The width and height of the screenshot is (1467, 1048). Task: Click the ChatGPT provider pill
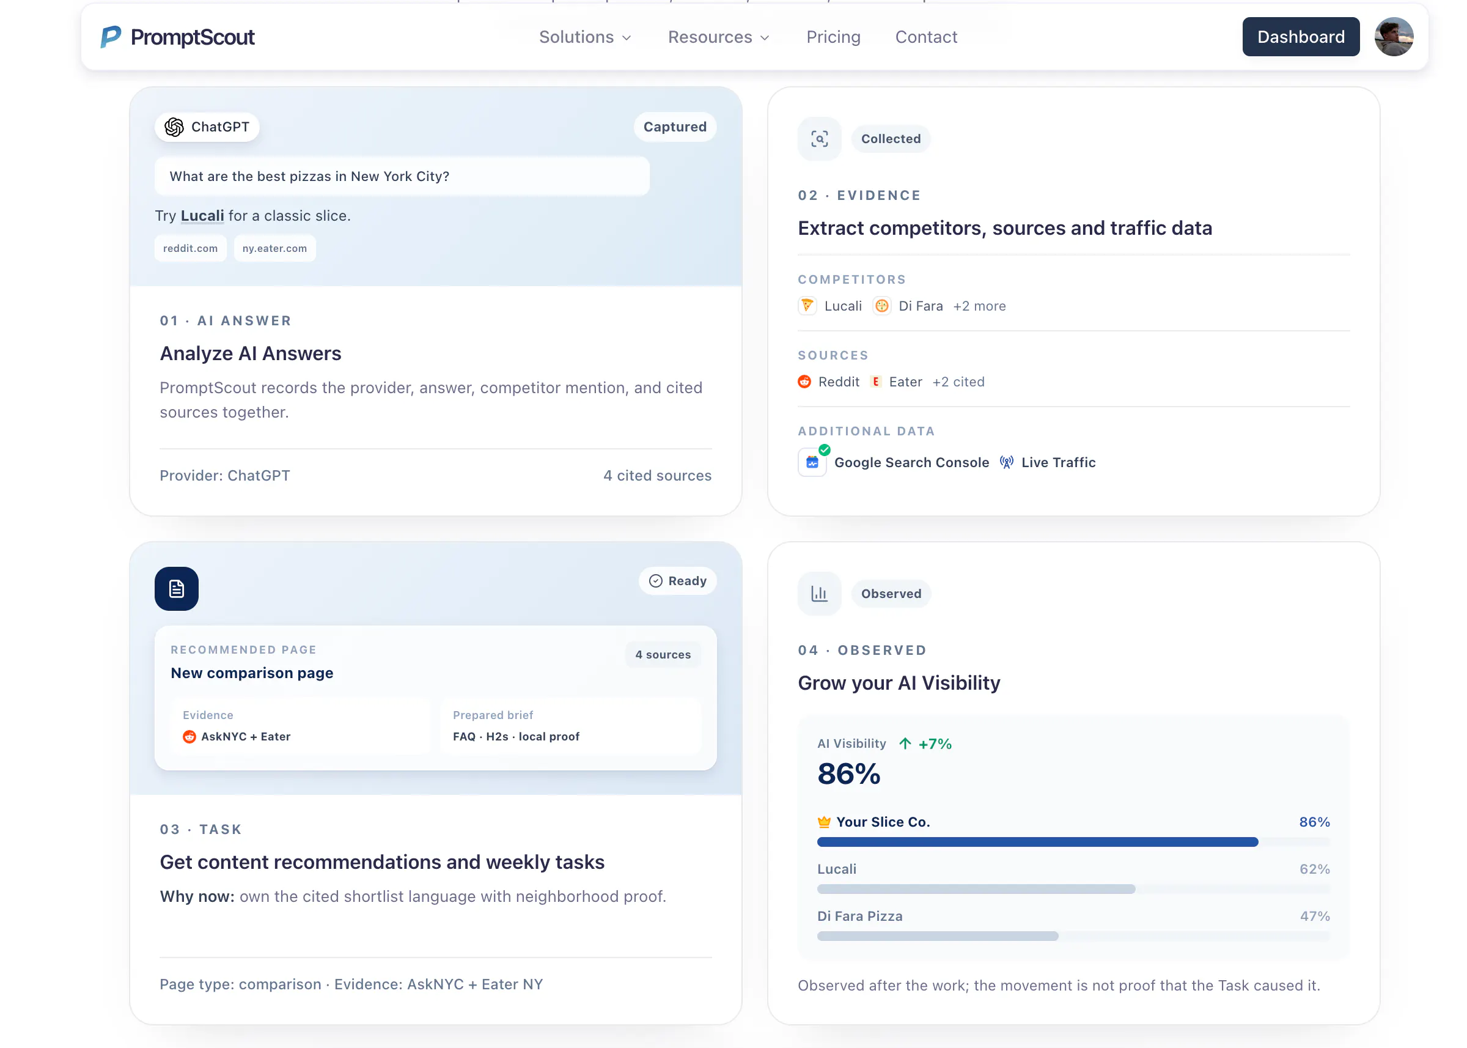[x=207, y=127]
